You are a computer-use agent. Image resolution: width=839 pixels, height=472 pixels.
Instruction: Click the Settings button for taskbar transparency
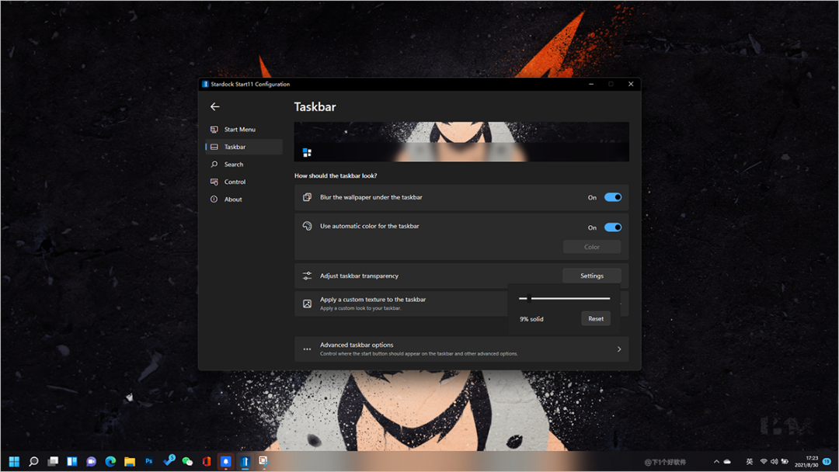pyautogui.click(x=591, y=276)
